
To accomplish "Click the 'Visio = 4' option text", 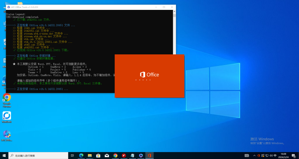I will click(34, 70).
